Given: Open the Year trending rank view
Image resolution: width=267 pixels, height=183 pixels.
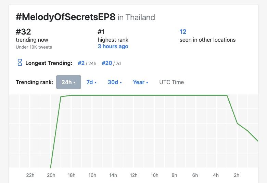Looking at the screenshot, I should (x=140, y=82).
